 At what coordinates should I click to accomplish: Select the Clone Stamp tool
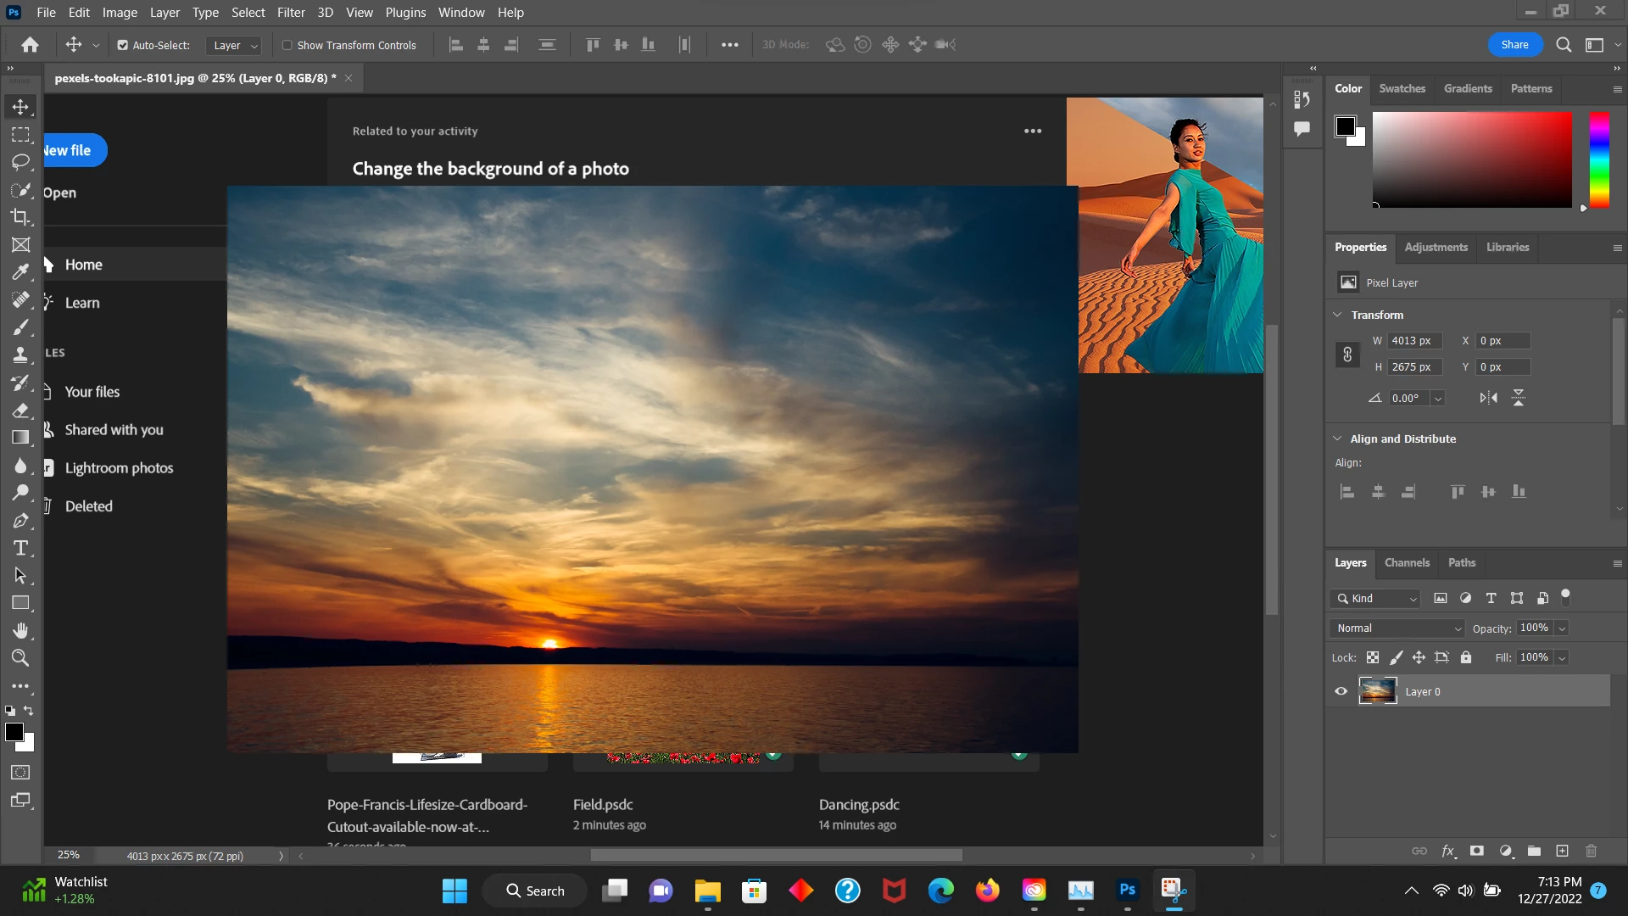click(x=20, y=355)
